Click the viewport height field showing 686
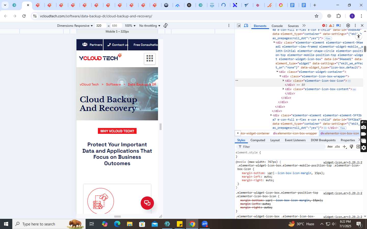 coord(116,26)
